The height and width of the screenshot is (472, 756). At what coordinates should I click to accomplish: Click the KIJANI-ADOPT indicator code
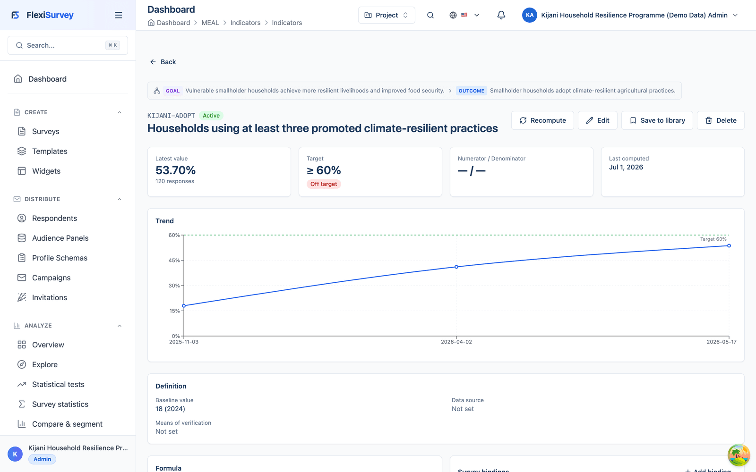(x=171, y=116)
